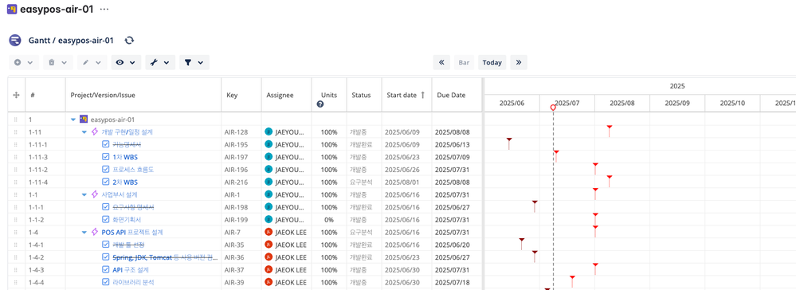Click the task checkbox icon for 기능명세서
796x290 pixels.
coord(106,145)
